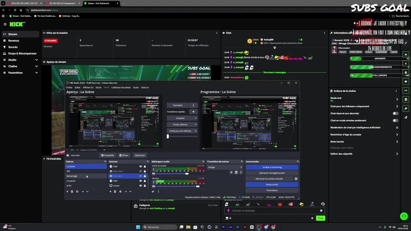Open Chat panel three-dot menu
Image resolution: width=411 pixels, height=231 pixels.
pyautogui.click(x=324, y=33)
